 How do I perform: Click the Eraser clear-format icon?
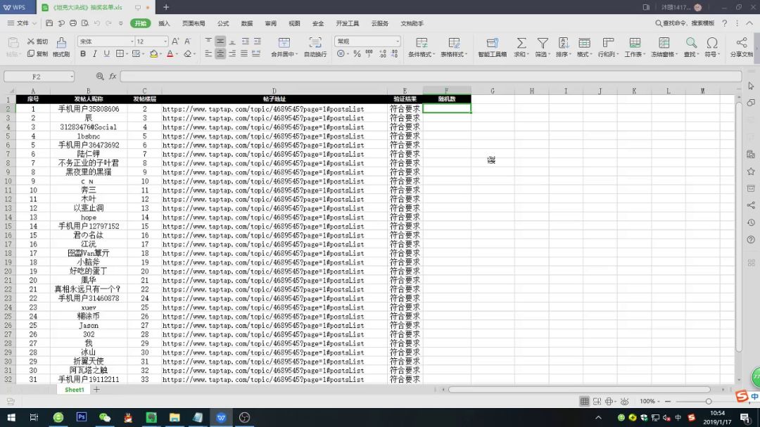tap(188, 53)
